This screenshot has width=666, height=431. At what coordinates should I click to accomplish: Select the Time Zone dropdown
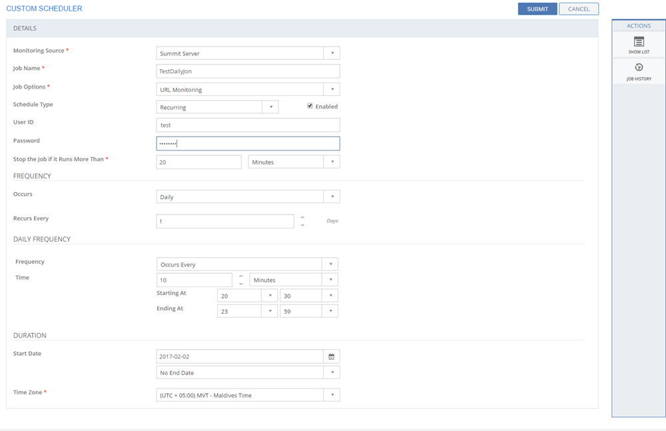pyautogui.click(x=332, y=395)
